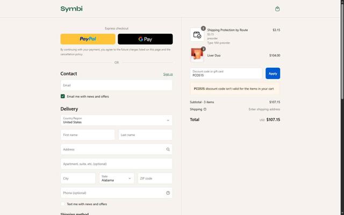Click the phone field help icon
This screenshot has height=215, width=344.
[168, 193]
